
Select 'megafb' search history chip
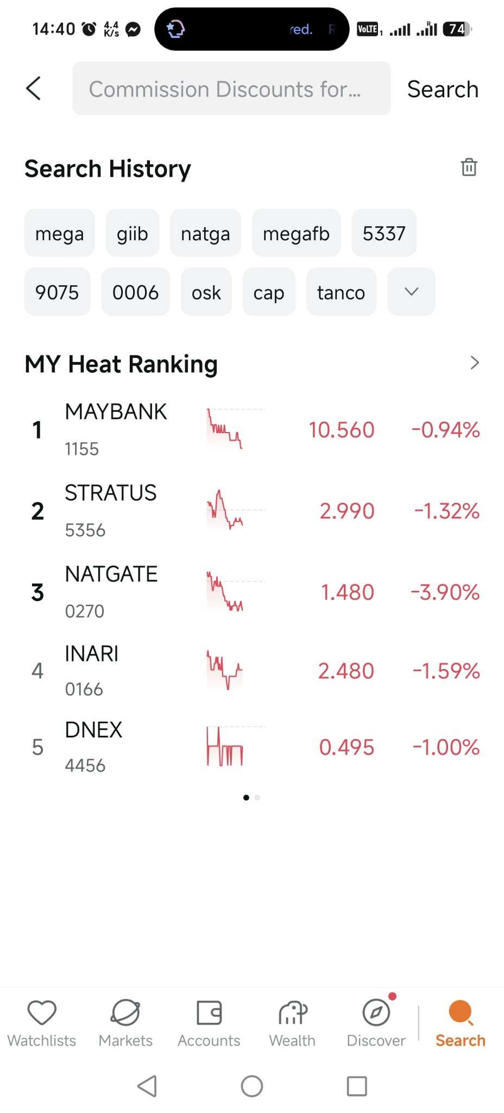click(x=297, y=233)
